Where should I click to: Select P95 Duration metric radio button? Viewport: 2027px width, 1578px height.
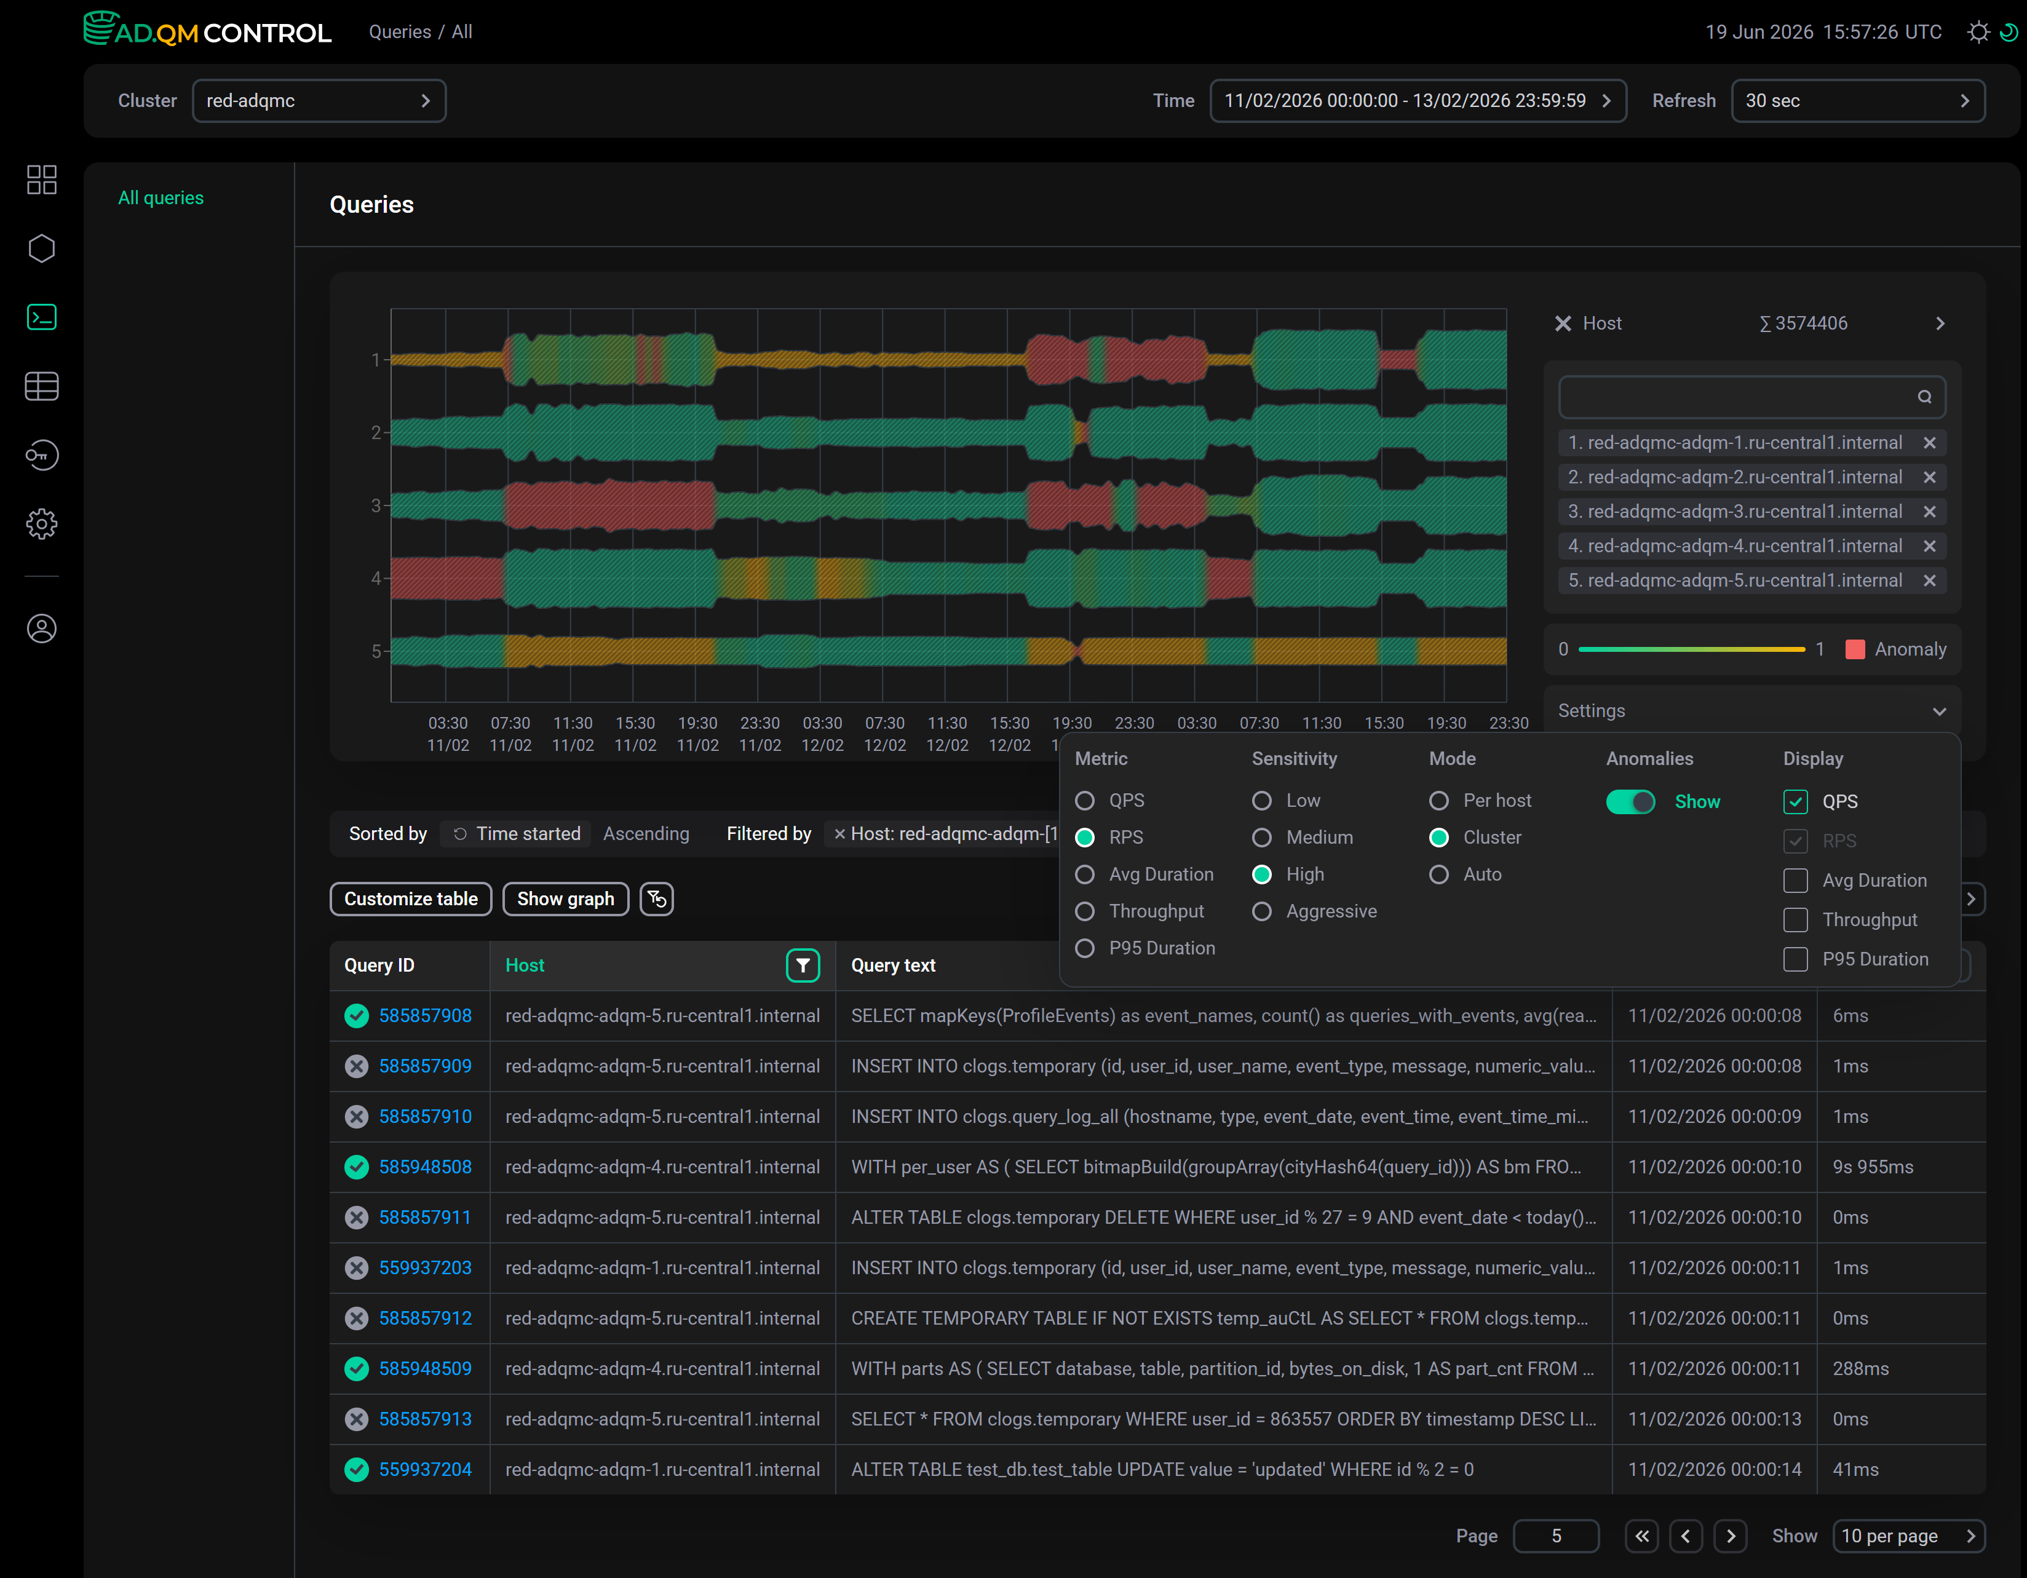1084,949
